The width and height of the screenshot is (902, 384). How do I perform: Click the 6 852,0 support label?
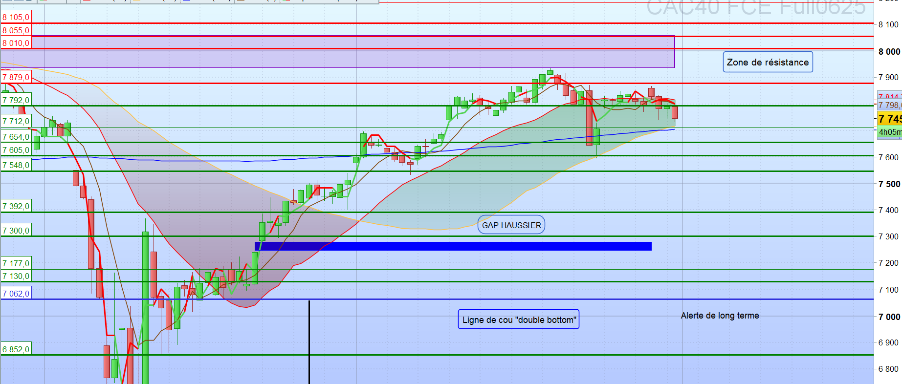tap(16, 349)
